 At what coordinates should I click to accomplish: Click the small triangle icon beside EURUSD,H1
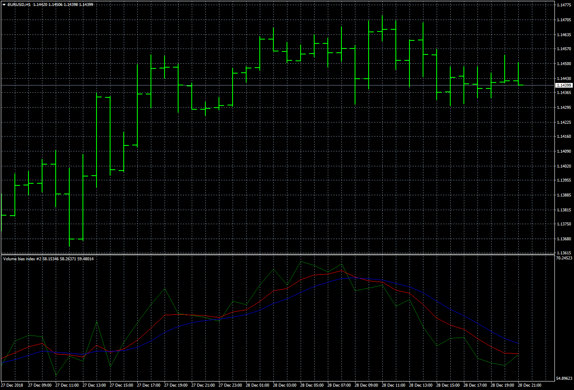coord(4,4)
